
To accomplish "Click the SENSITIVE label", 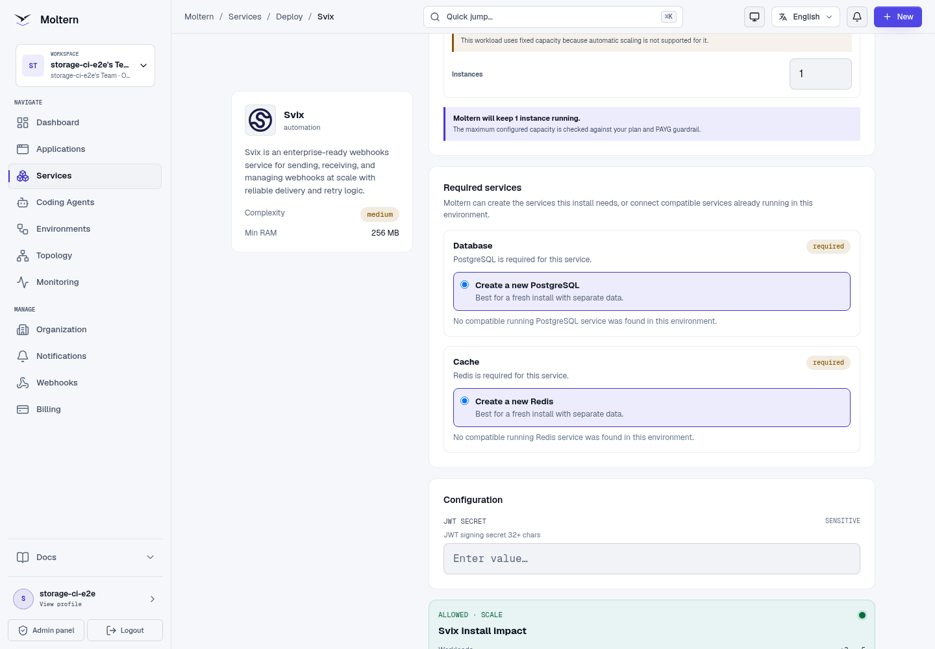I will pos(843,521).
